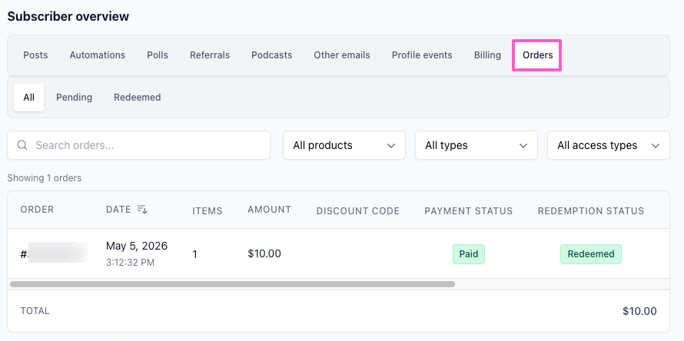684x341 pixels.
Task: Click the May 5, 2026 date cell
Action: click(137, 246)
